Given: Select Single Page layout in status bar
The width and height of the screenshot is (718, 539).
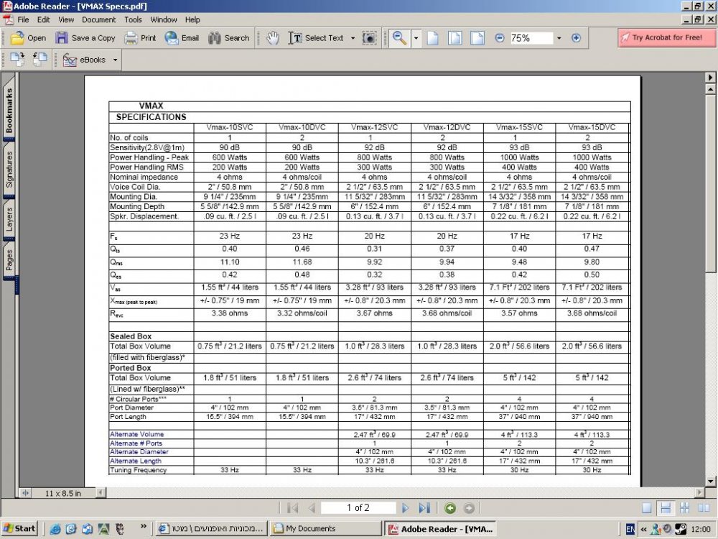Looking at the screenshot, I should (x=647, y=508).
